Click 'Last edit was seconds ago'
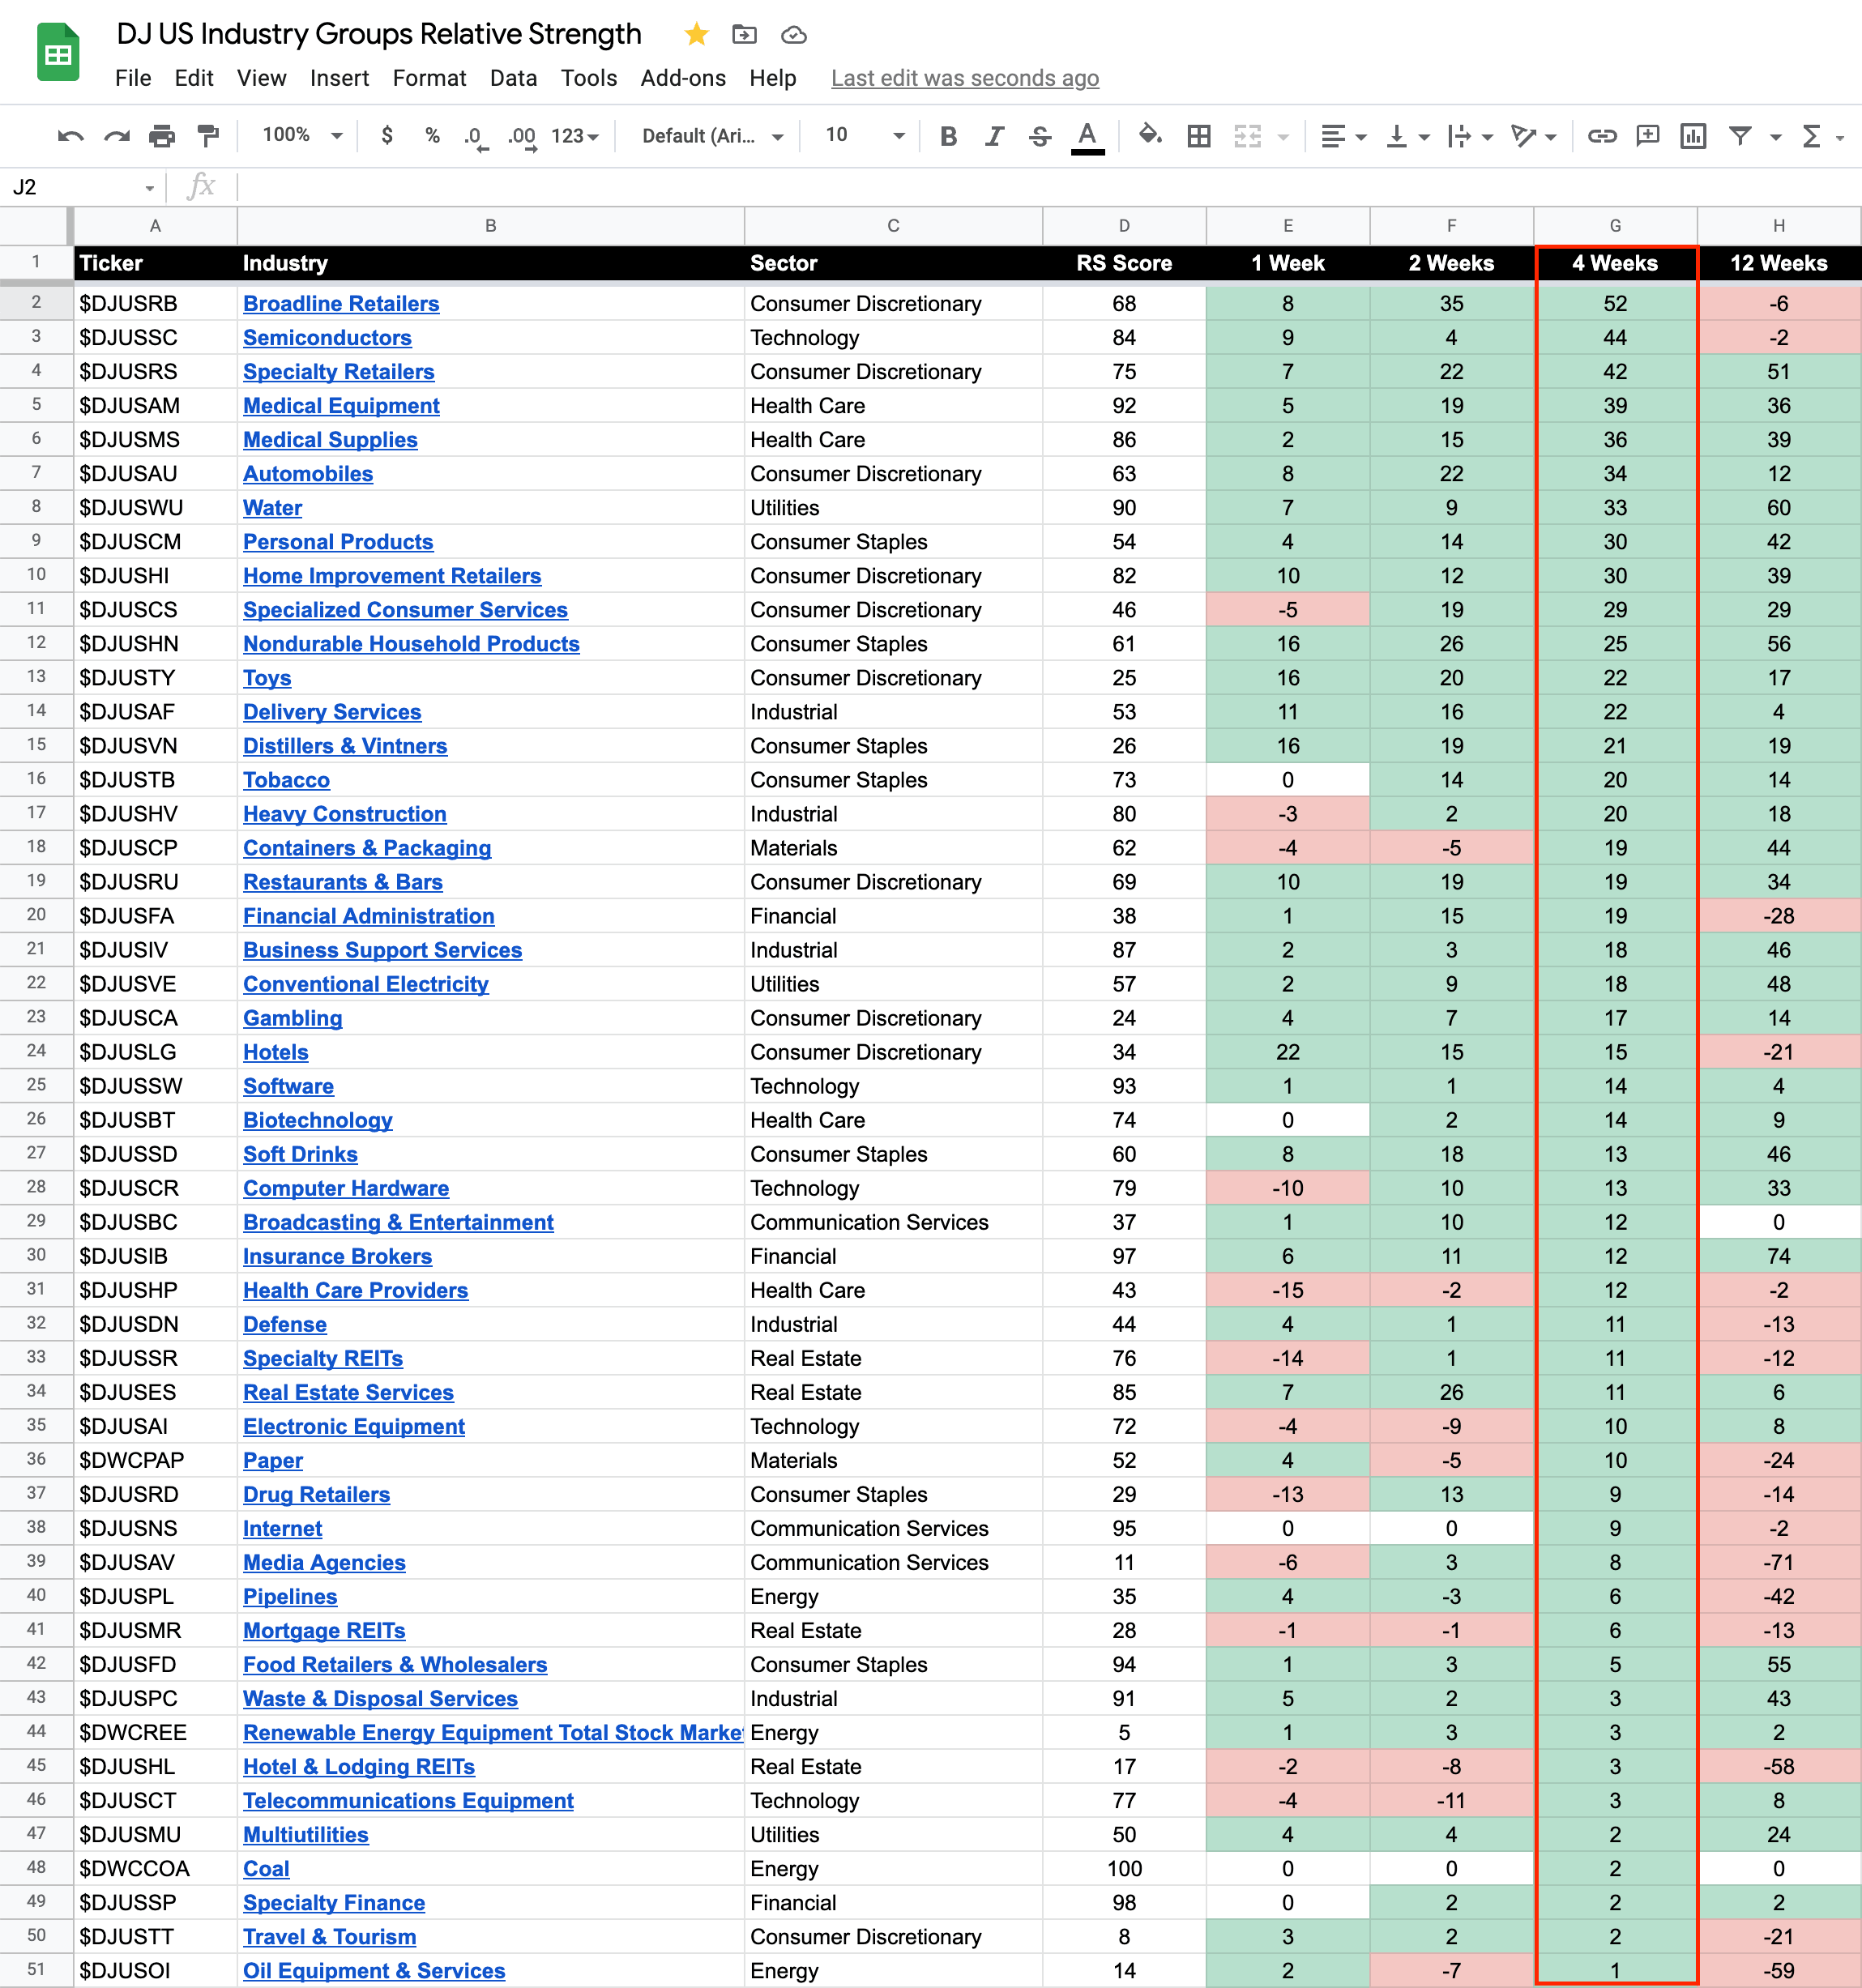The height and width of the screenshot is (1988, 1862). click(x=964, y=78)
